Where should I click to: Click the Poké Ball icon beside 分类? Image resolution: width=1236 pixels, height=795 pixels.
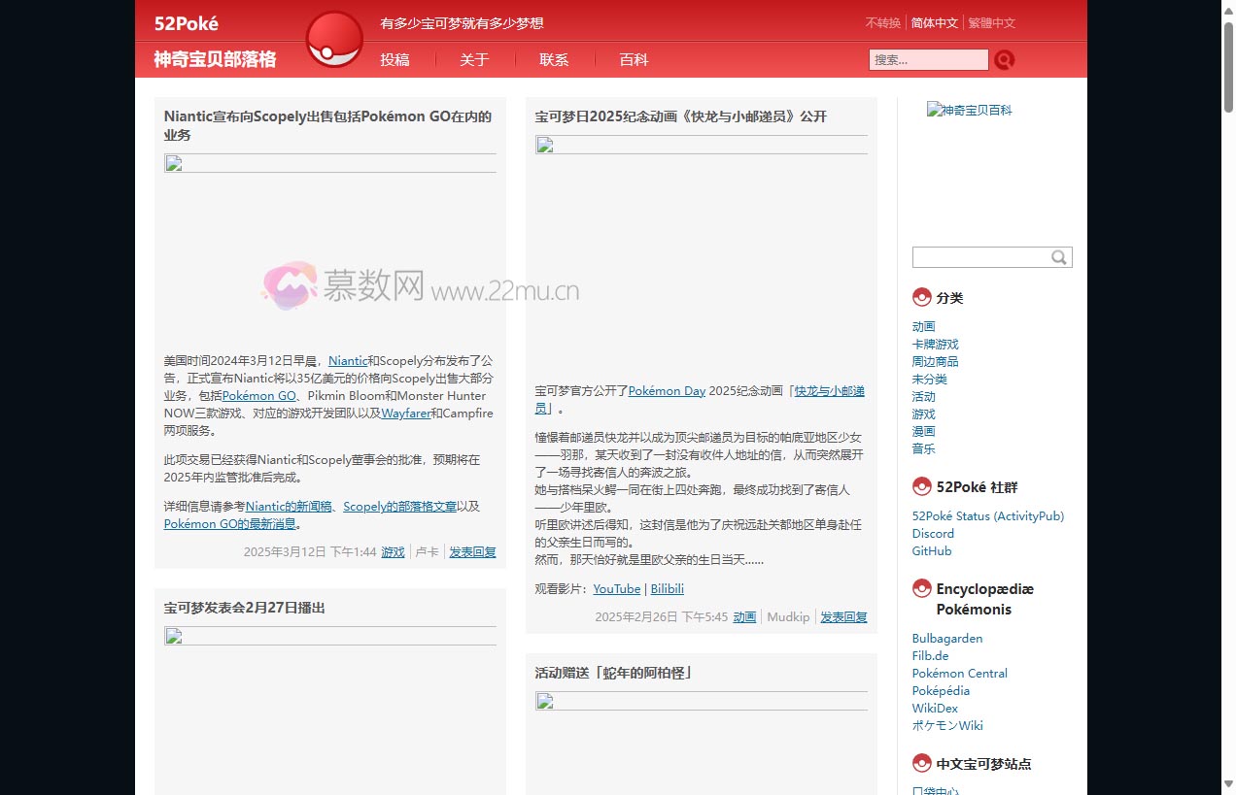[x=921, y=297]
